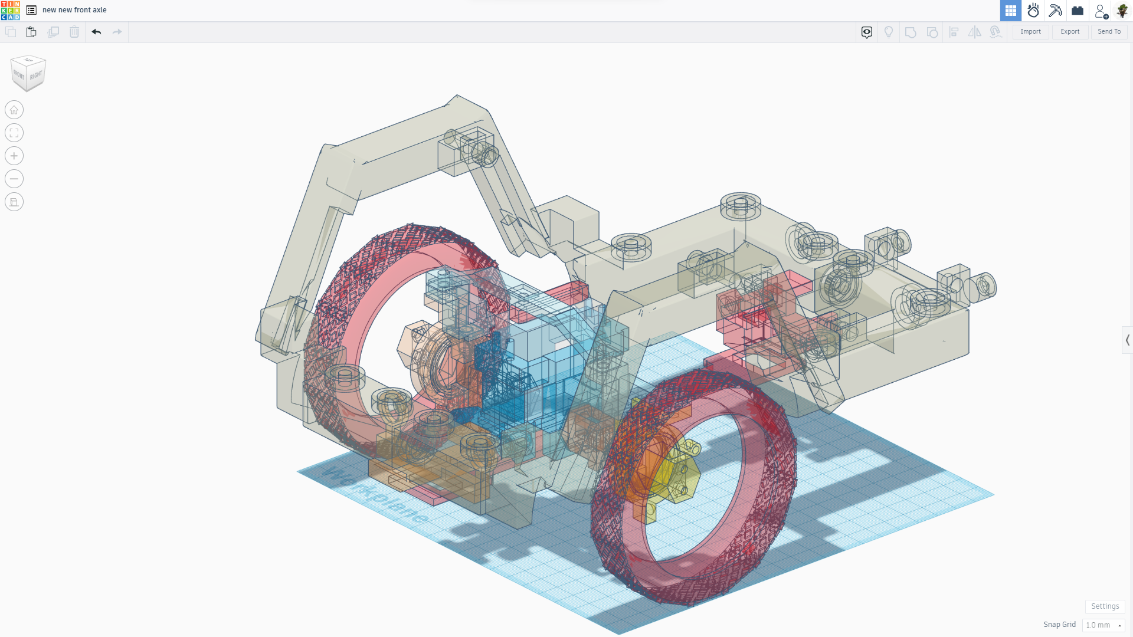Screen dimensions: 1133x637
Task: Select 3D design grid view tab
Action: [x=1010, y=11]
